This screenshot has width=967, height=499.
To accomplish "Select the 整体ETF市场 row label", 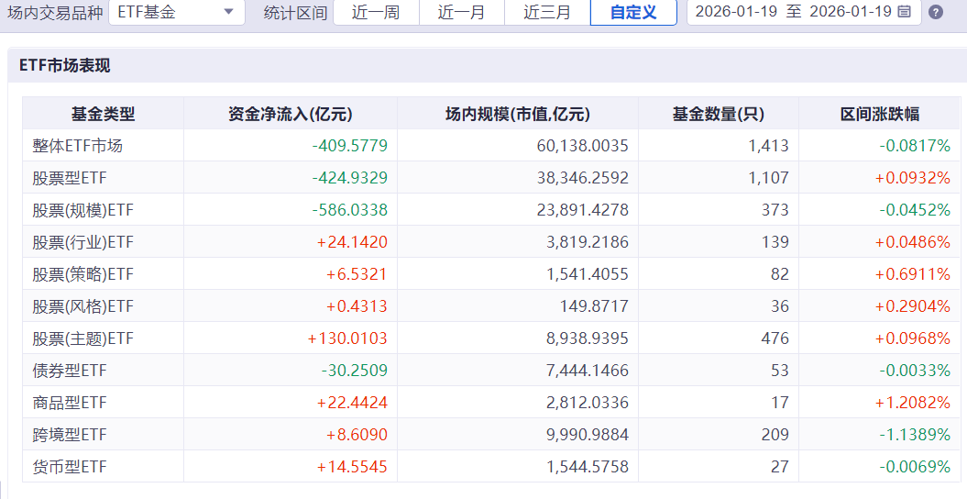I will [78, 146].
